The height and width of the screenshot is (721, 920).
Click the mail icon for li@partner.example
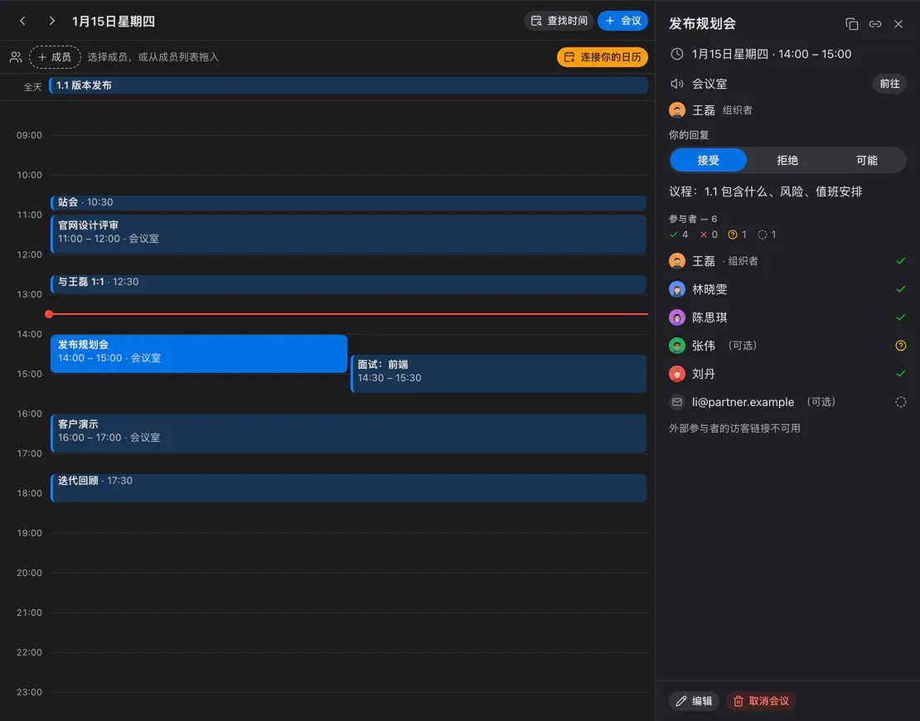[677, 402]
